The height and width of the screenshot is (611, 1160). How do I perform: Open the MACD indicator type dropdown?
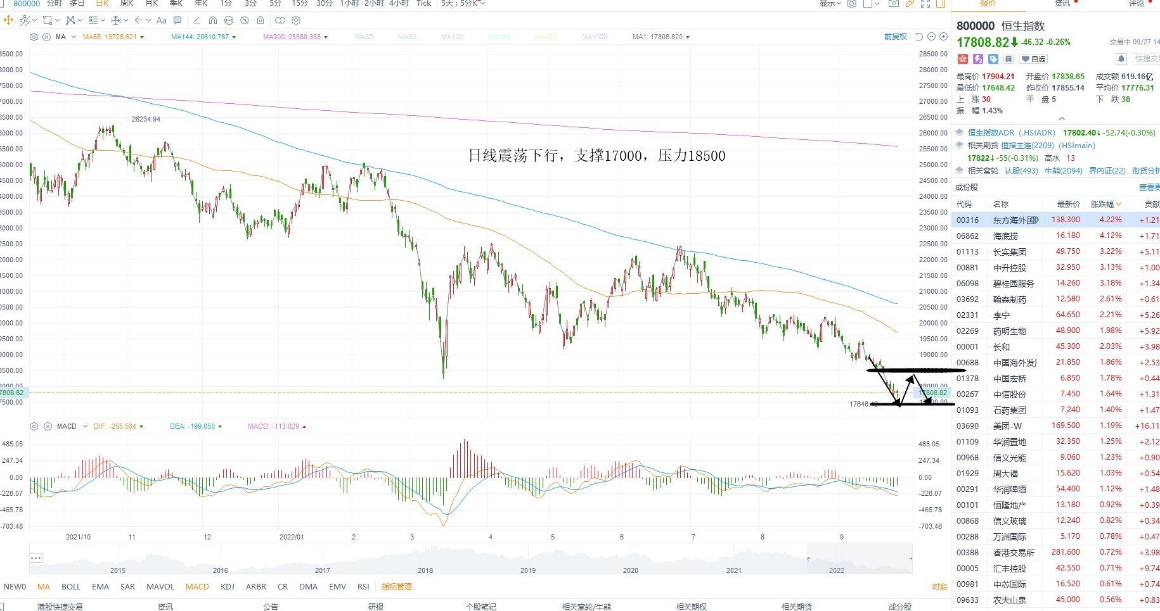[84, 426]
